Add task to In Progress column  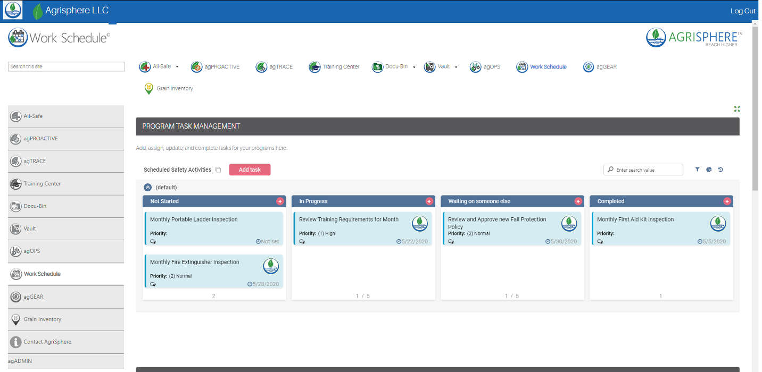(x=429, y=201)
